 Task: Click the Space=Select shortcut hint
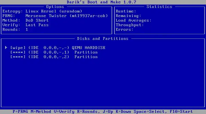[x=150, y=112]
